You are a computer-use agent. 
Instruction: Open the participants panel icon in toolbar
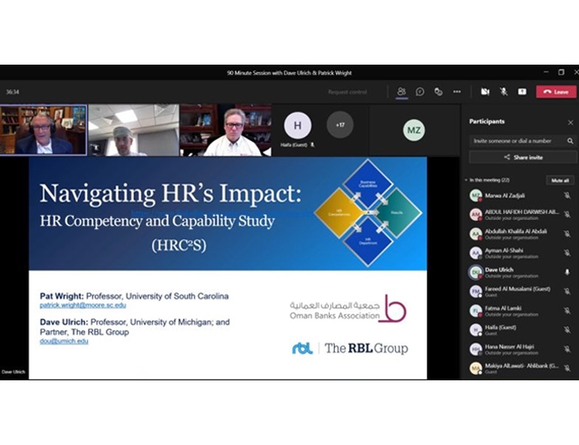(401, 92)
